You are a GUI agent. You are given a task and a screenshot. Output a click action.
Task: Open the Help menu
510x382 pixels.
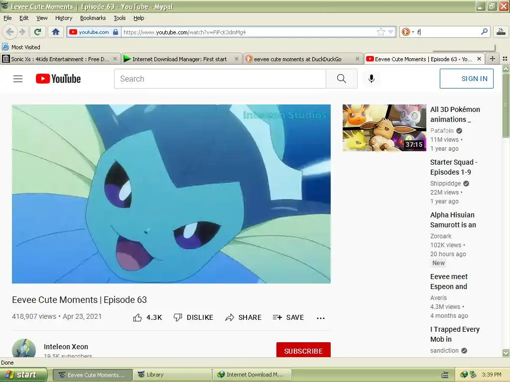[x=138, y=18]
